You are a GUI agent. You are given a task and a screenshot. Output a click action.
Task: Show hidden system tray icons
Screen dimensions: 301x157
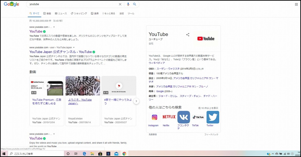tap(273, 154)
